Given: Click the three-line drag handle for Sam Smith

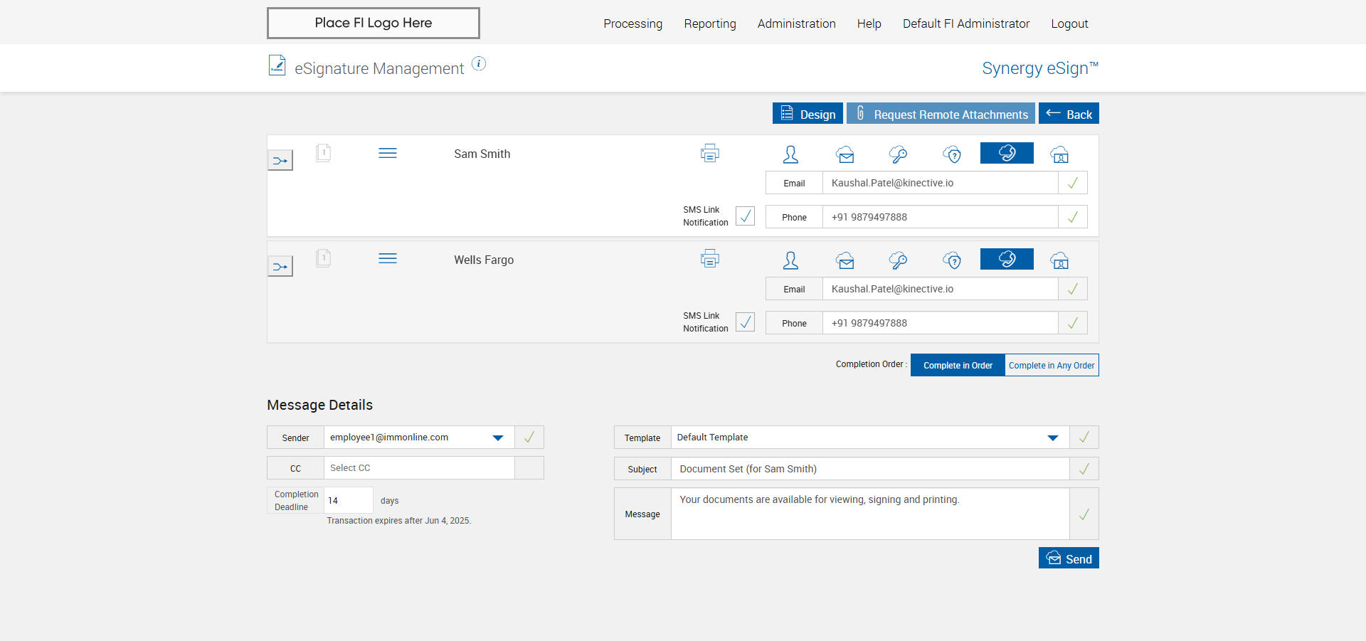Looking at the screenshot, I should coord(388,153).
